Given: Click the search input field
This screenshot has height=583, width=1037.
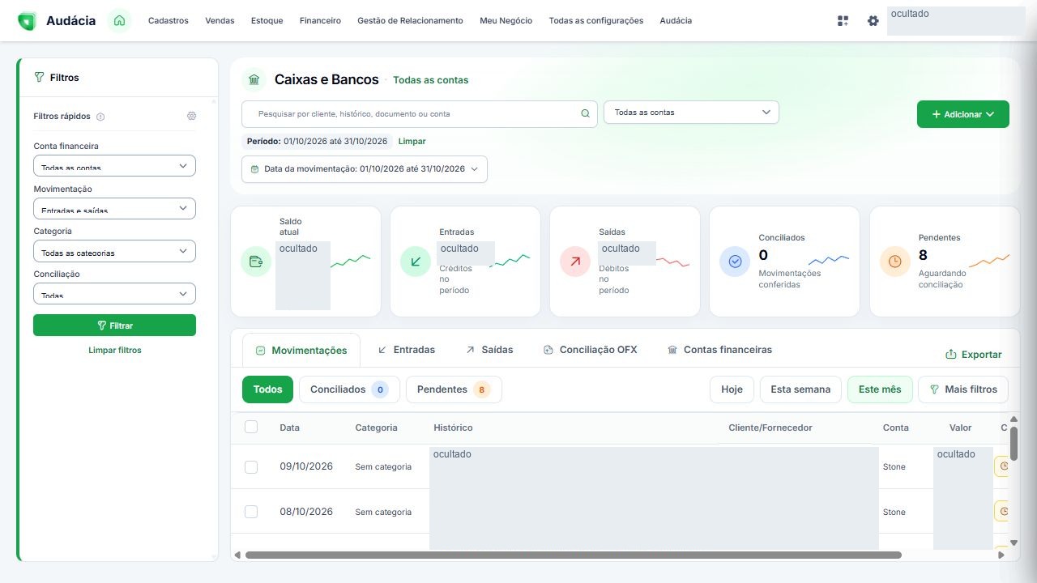Looking at the screenshot, I should [x=419, y=114].
